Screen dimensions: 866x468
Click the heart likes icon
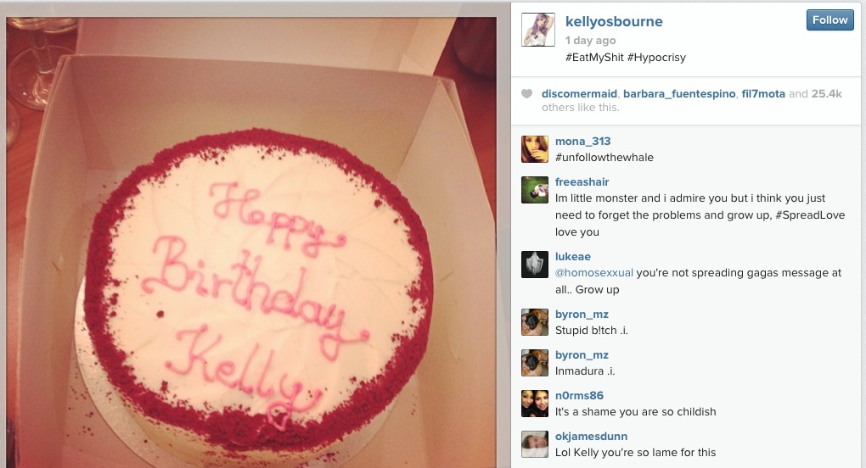click(527, 94)
